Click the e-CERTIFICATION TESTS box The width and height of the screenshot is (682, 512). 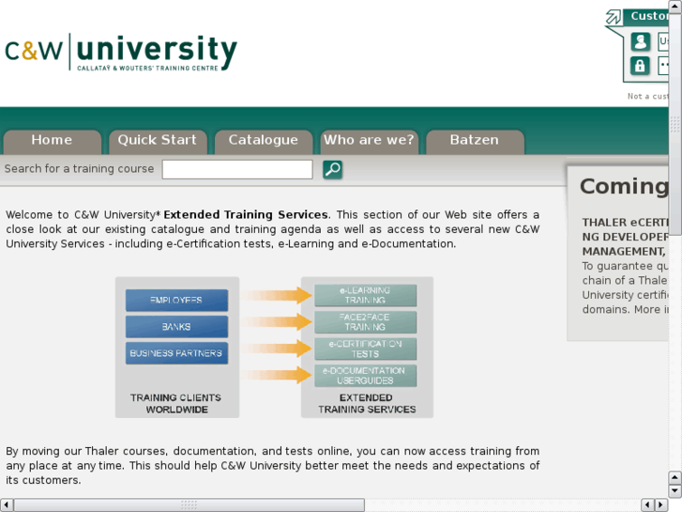tap(365, 349)
